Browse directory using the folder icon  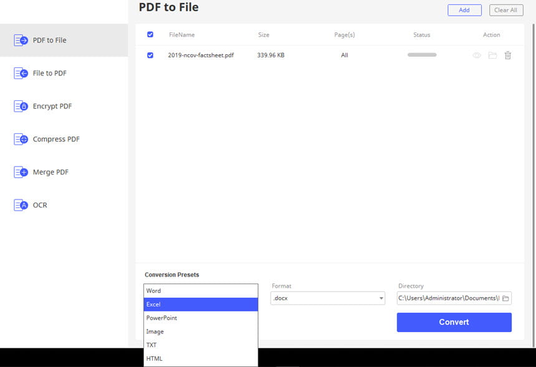(x=505, y=298)
